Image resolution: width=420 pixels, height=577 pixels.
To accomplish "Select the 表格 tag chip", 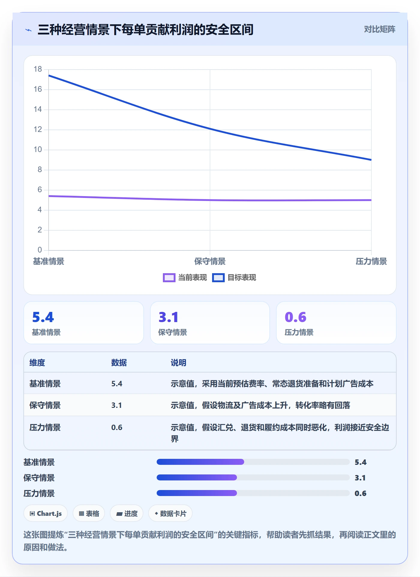I will [89, 513].
